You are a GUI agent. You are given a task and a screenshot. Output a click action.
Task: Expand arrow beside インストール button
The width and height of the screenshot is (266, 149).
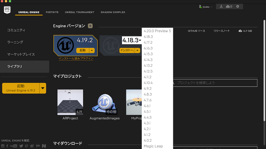pyautogui.click(x=137, y=50)
